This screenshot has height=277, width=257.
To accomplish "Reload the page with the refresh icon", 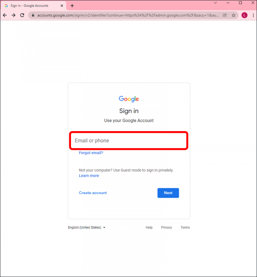I will coord(22,15).
